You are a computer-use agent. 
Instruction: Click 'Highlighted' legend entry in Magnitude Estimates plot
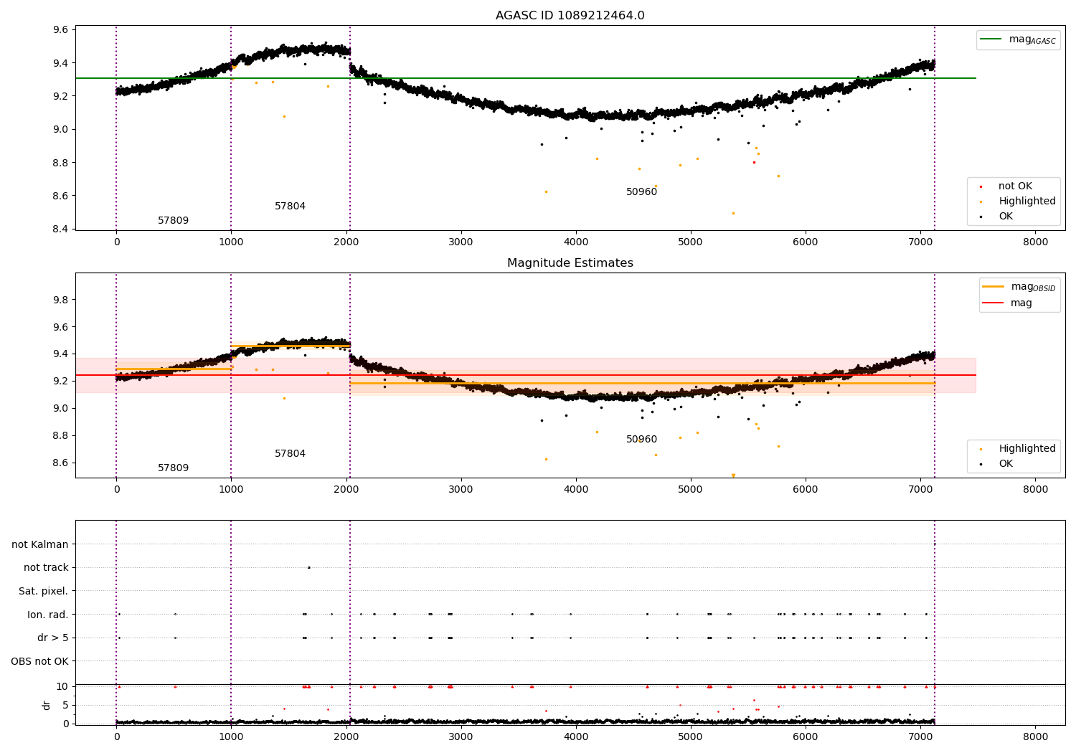pos(1018,449)
